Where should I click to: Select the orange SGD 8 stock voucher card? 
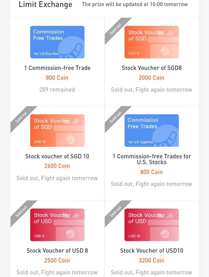pos(152,42)
